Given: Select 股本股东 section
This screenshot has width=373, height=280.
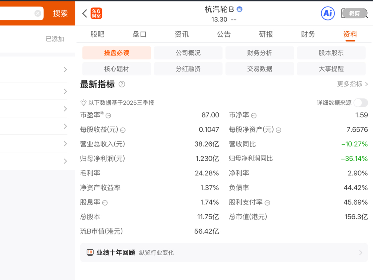Looking at the screenshot, I should (x=331, y=53).
